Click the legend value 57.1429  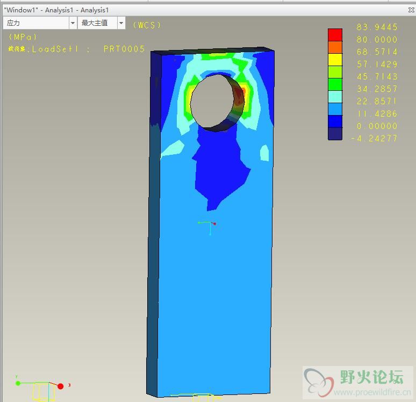tap(377, 64)
